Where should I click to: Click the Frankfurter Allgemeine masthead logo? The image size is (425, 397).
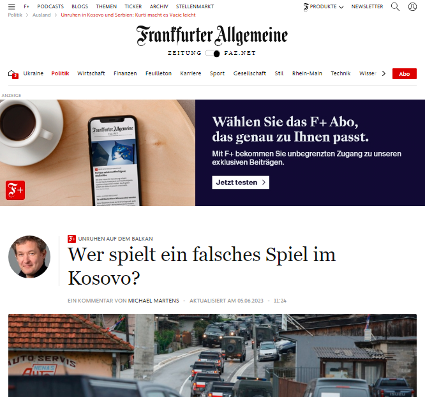tap(212, 36)
